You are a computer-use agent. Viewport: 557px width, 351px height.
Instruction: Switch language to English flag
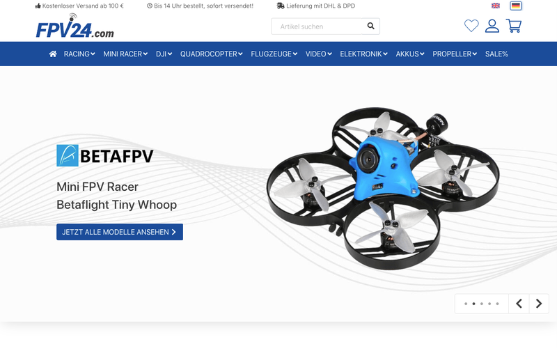tap(496, 6)
